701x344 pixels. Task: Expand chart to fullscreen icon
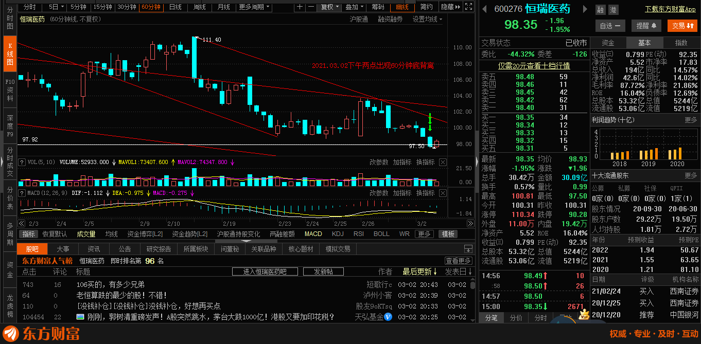coord(468,7)
